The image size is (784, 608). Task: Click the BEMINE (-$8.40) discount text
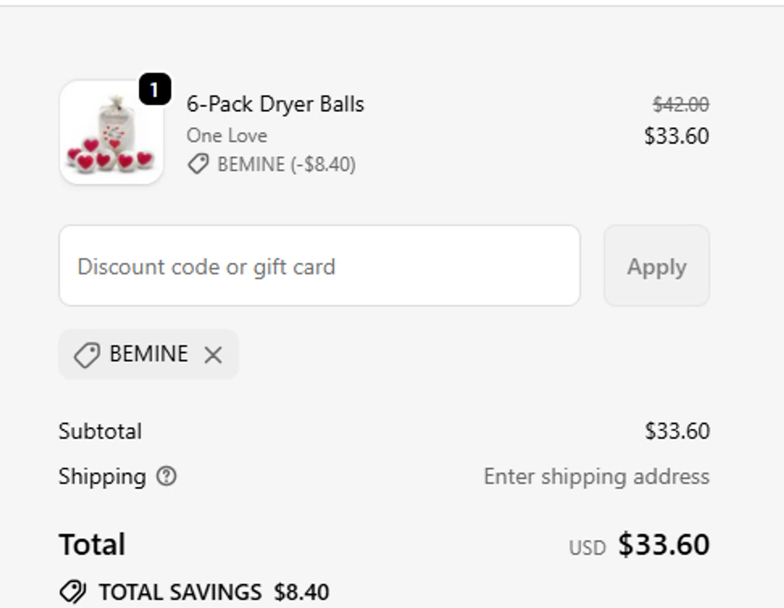point(286,165)
